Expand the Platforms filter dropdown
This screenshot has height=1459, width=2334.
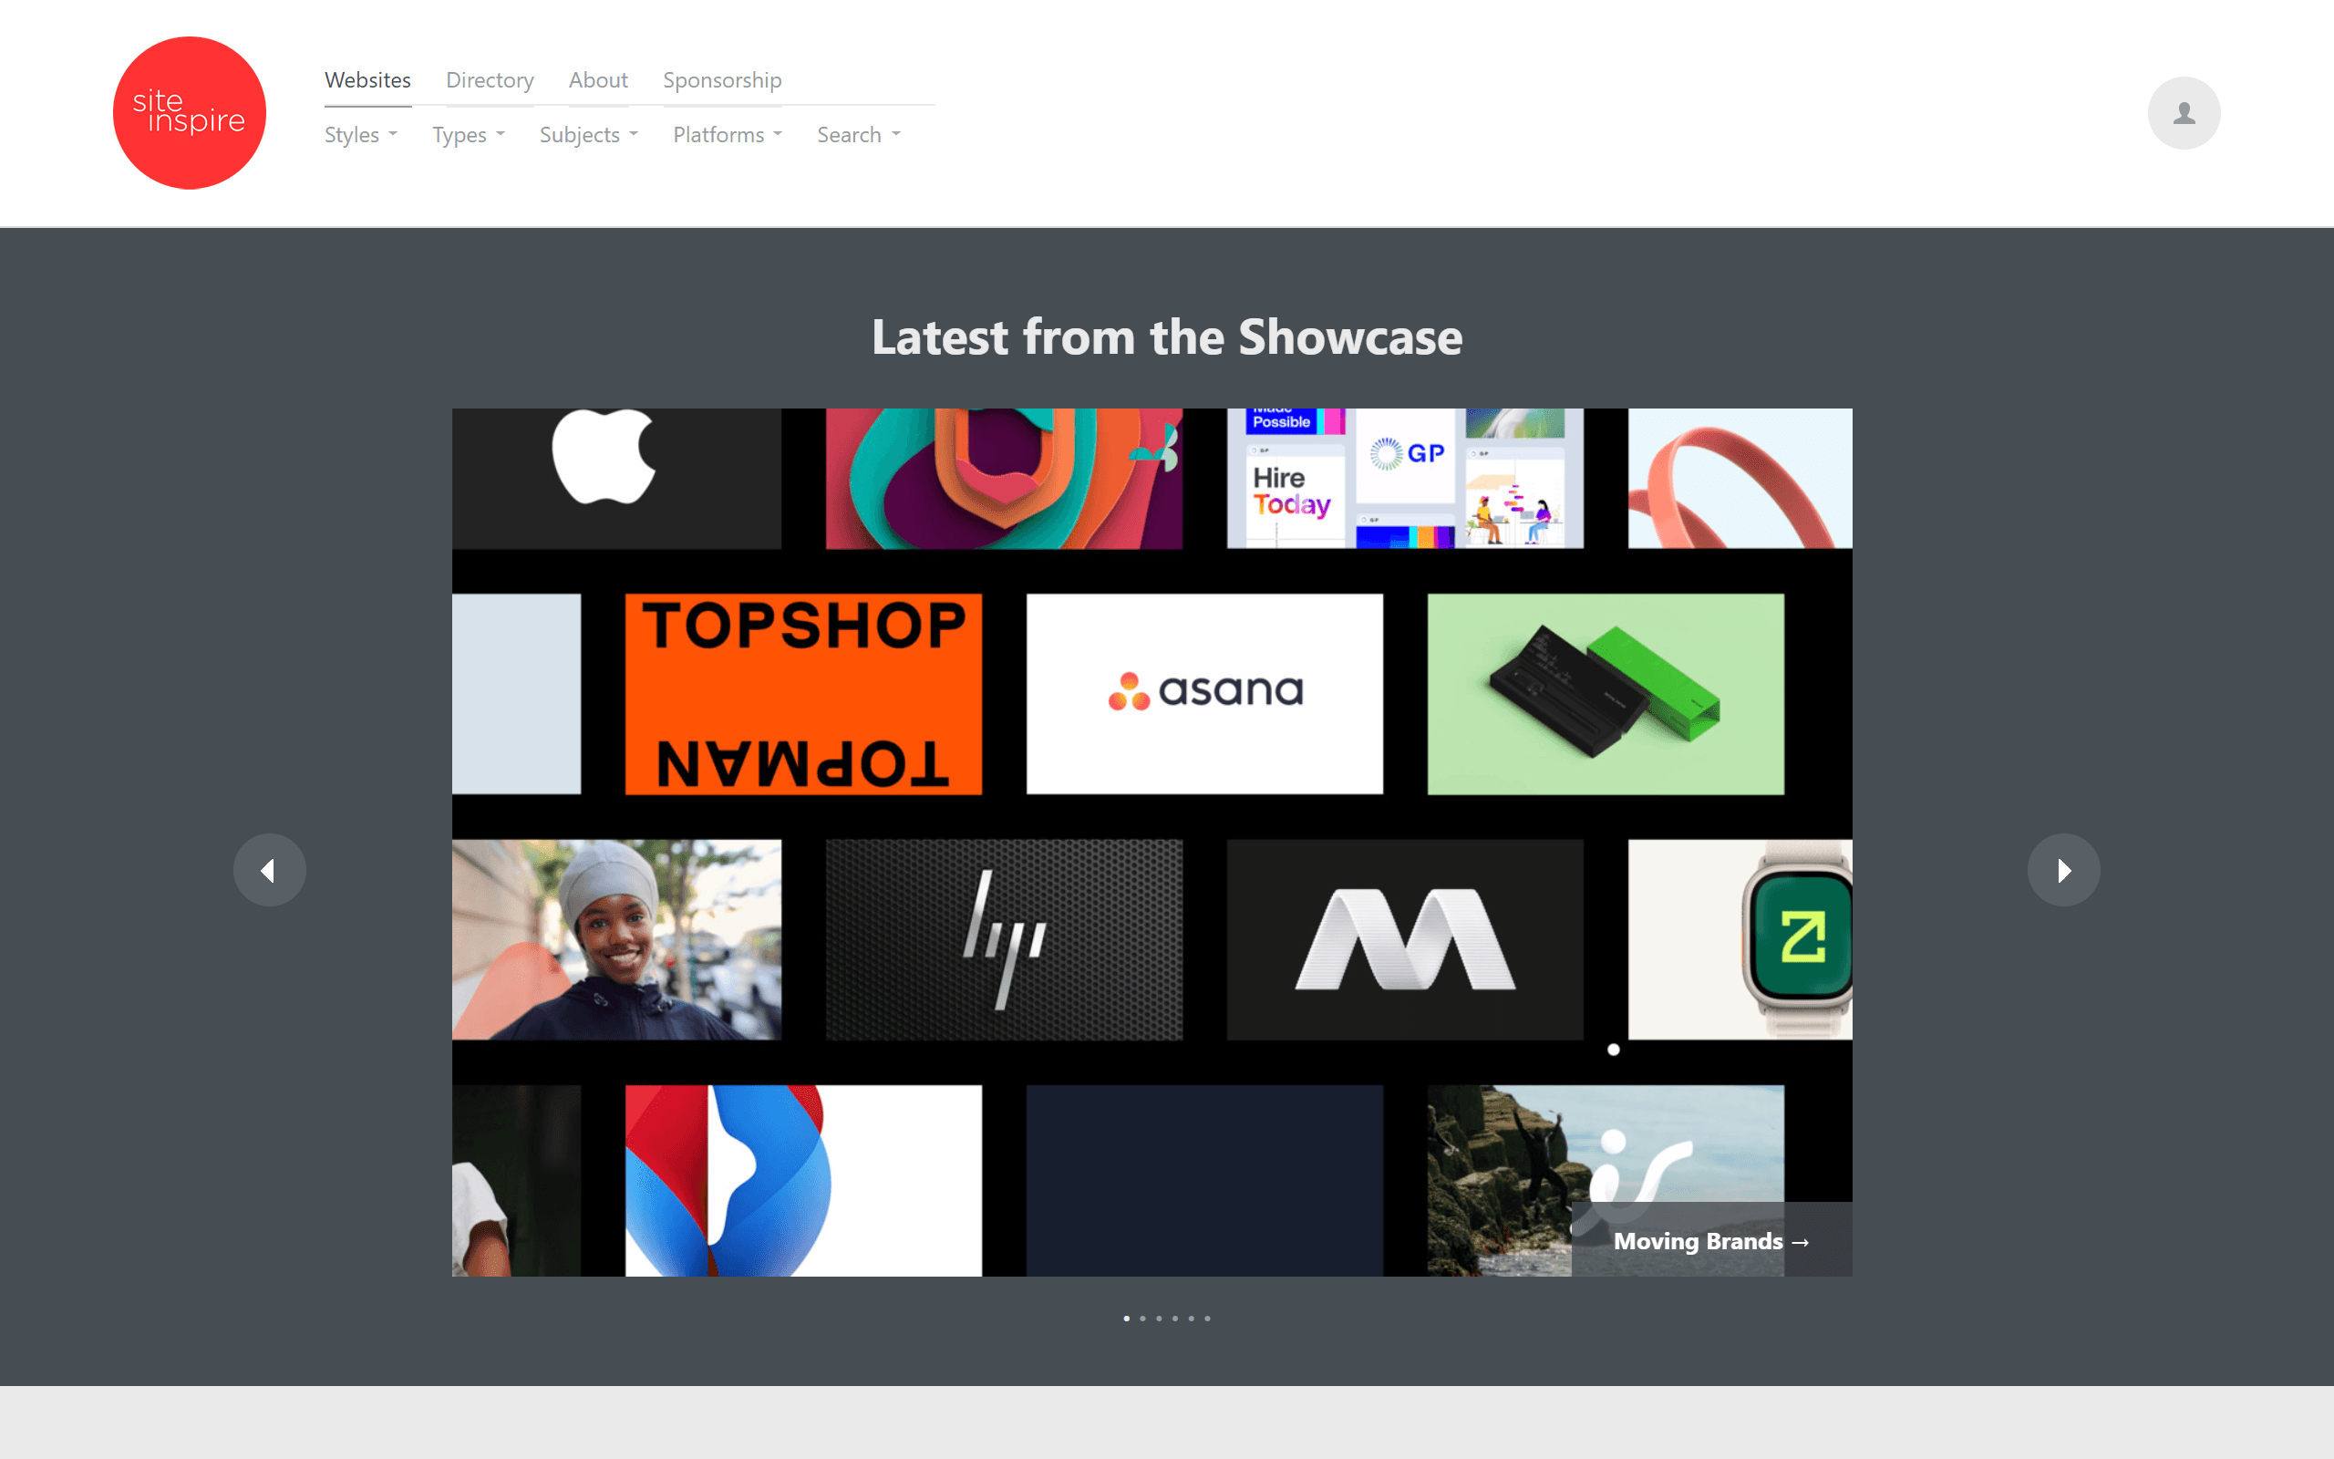click(723, 134)
